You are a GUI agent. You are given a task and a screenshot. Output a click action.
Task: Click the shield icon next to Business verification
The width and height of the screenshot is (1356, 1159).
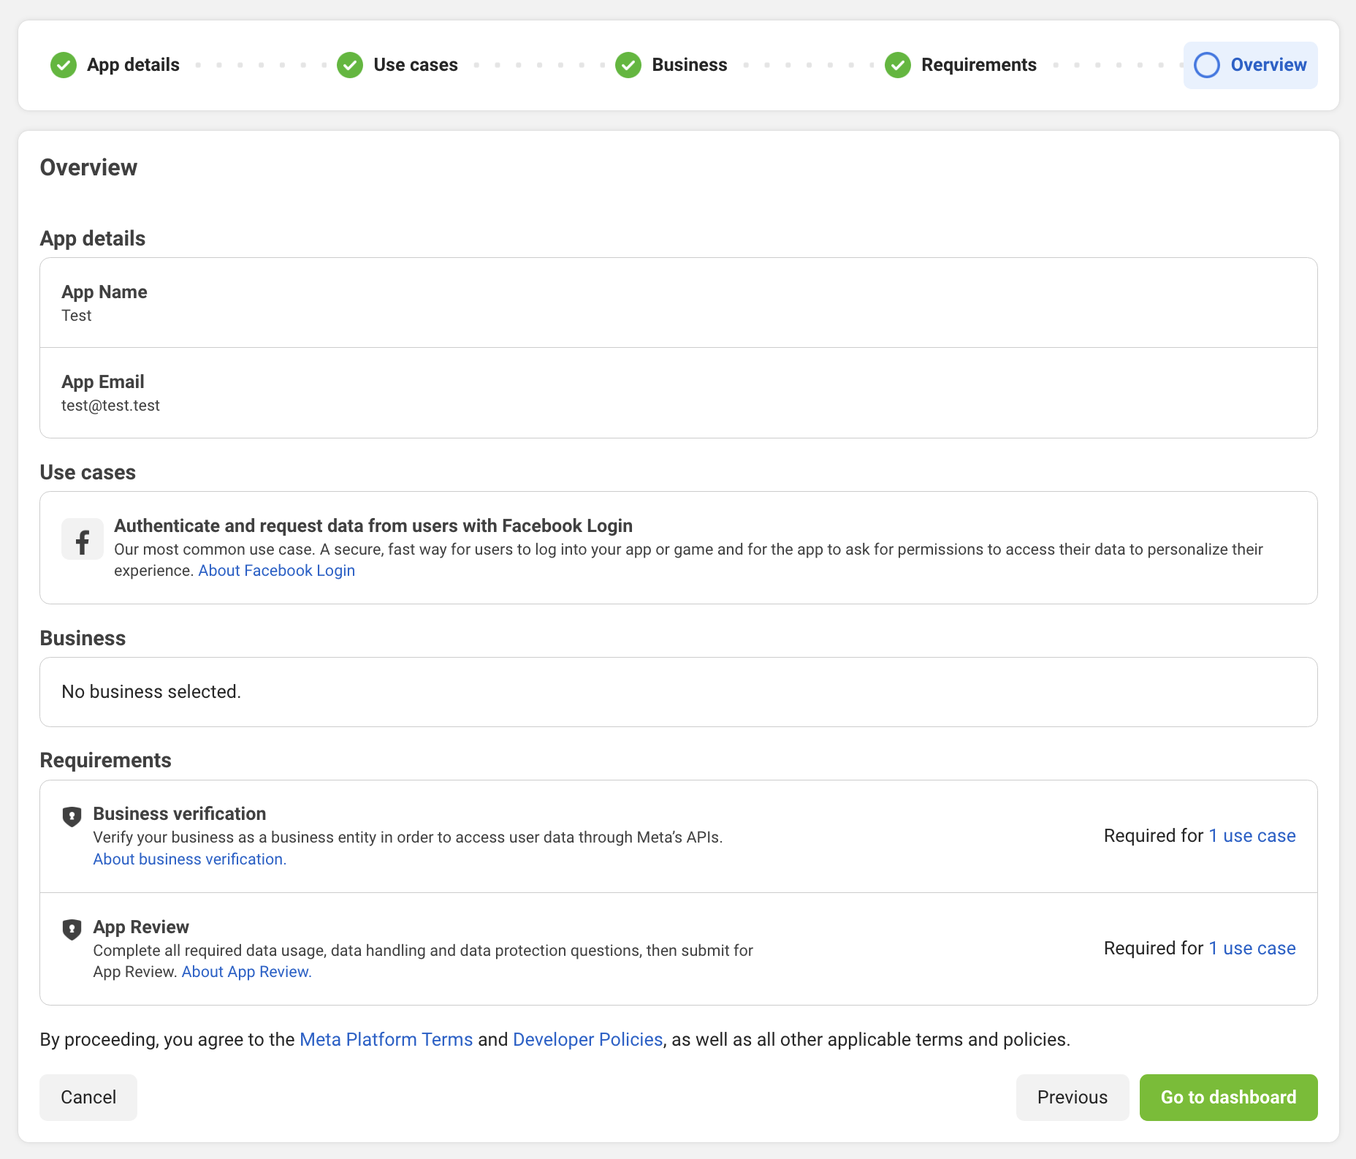(x=72, y=816)
